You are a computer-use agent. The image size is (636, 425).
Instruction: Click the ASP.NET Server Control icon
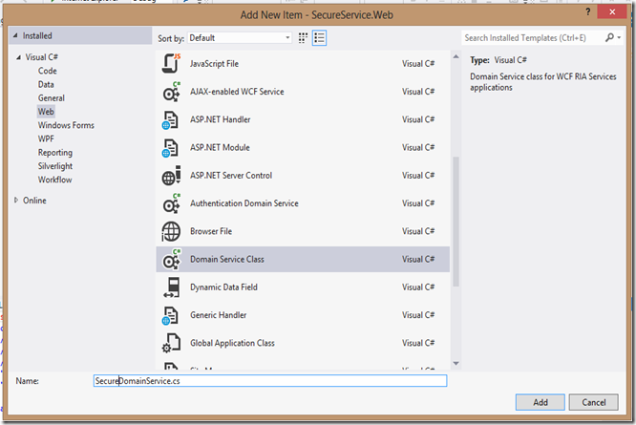[x=171, y=176]
